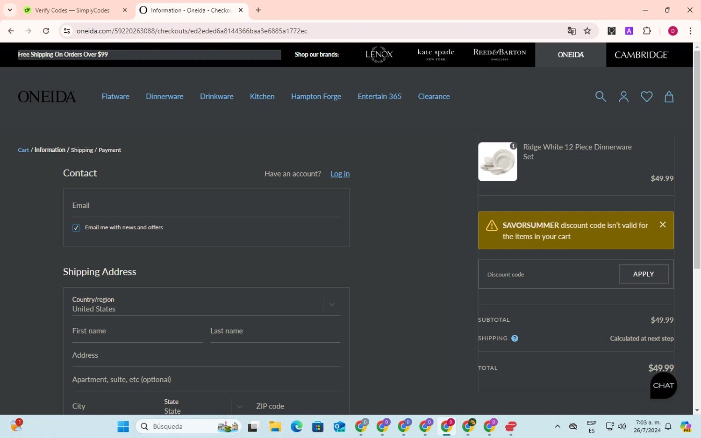Select the ONEIDA brand tab in top bar
This screenshot has width=701, height=438.
[x=571, y=55]
